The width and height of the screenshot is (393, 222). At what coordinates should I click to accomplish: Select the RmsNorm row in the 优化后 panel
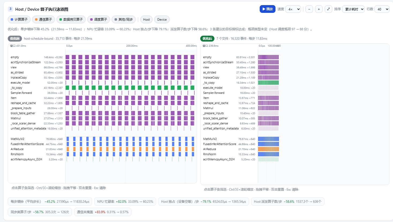tap(241, 154)
